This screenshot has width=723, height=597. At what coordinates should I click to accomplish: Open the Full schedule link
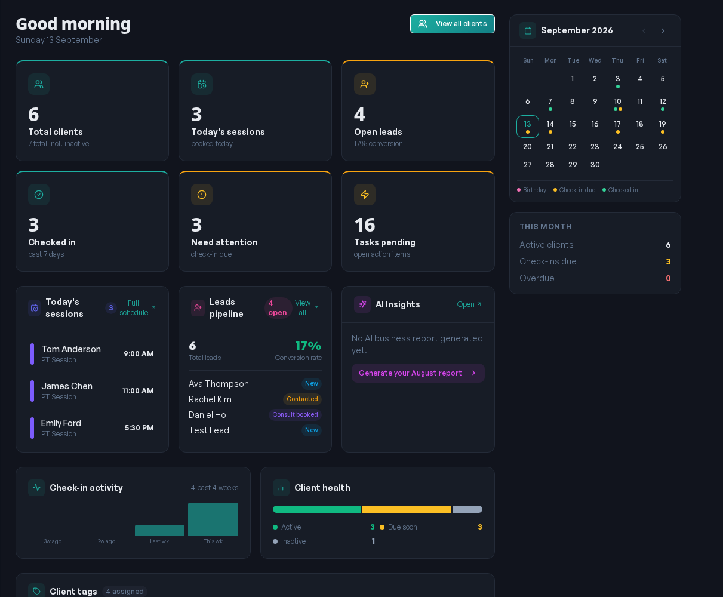tap(137, 308)
